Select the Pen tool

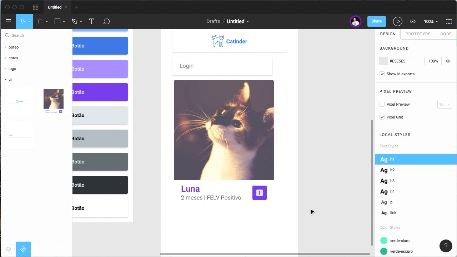74,21
